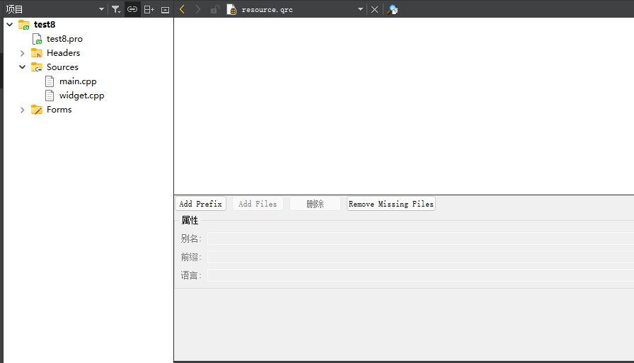Expand the Headers folder
The image size is (634, 363).
point(22,53)
